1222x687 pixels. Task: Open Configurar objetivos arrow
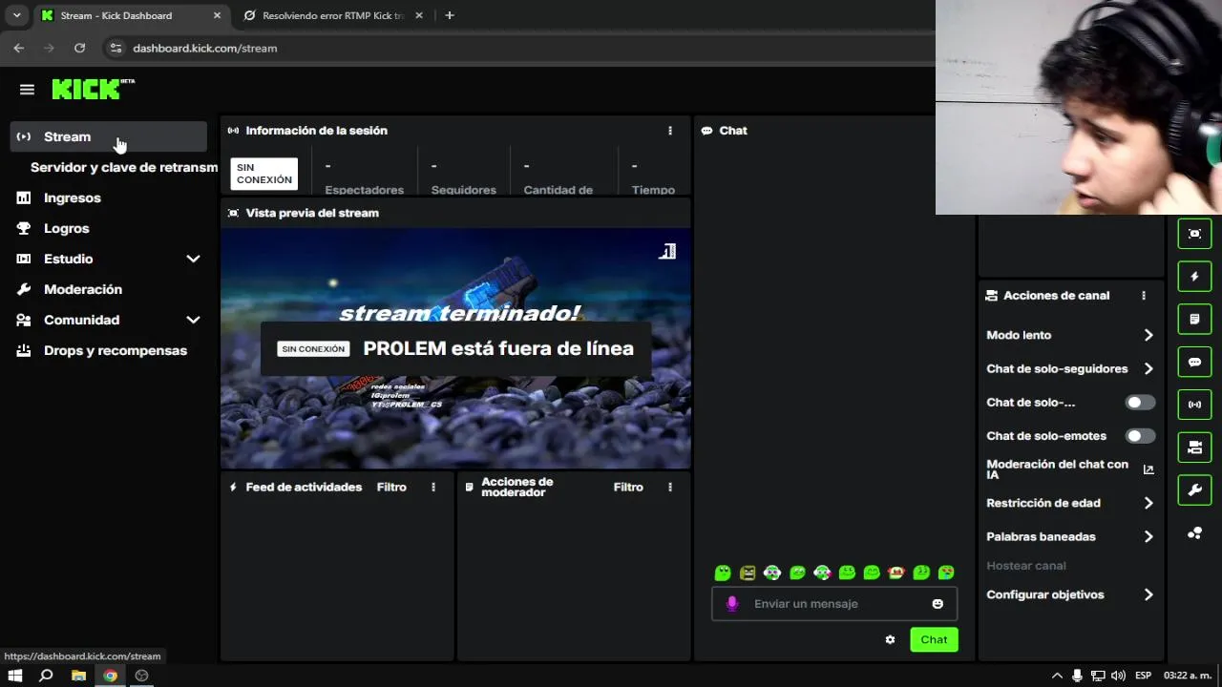[x=1148, y=594]
